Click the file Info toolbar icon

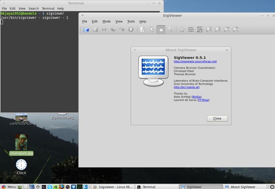click(104, 29)
